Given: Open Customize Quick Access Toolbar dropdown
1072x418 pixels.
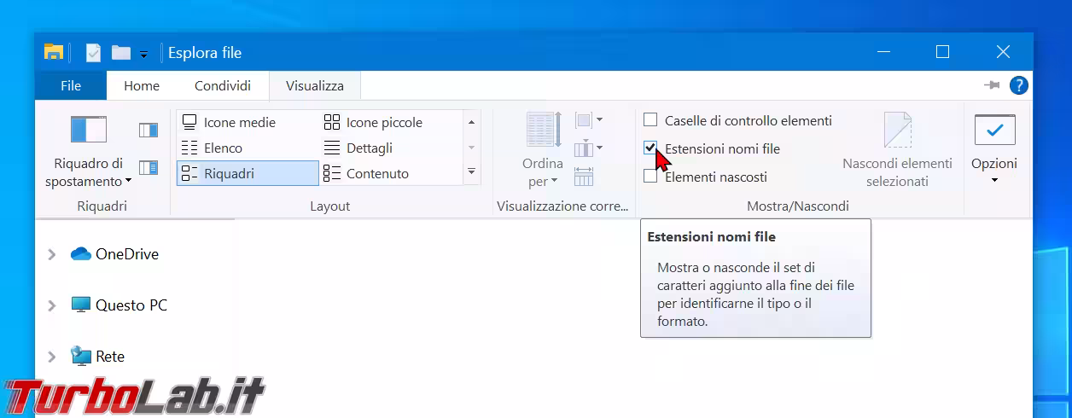Looking at the screenshot, I should click(143, 54).
